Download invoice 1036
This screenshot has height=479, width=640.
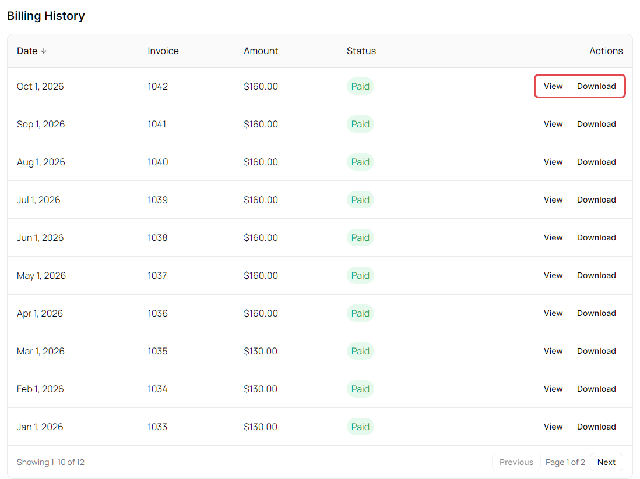tap(596, 314)
